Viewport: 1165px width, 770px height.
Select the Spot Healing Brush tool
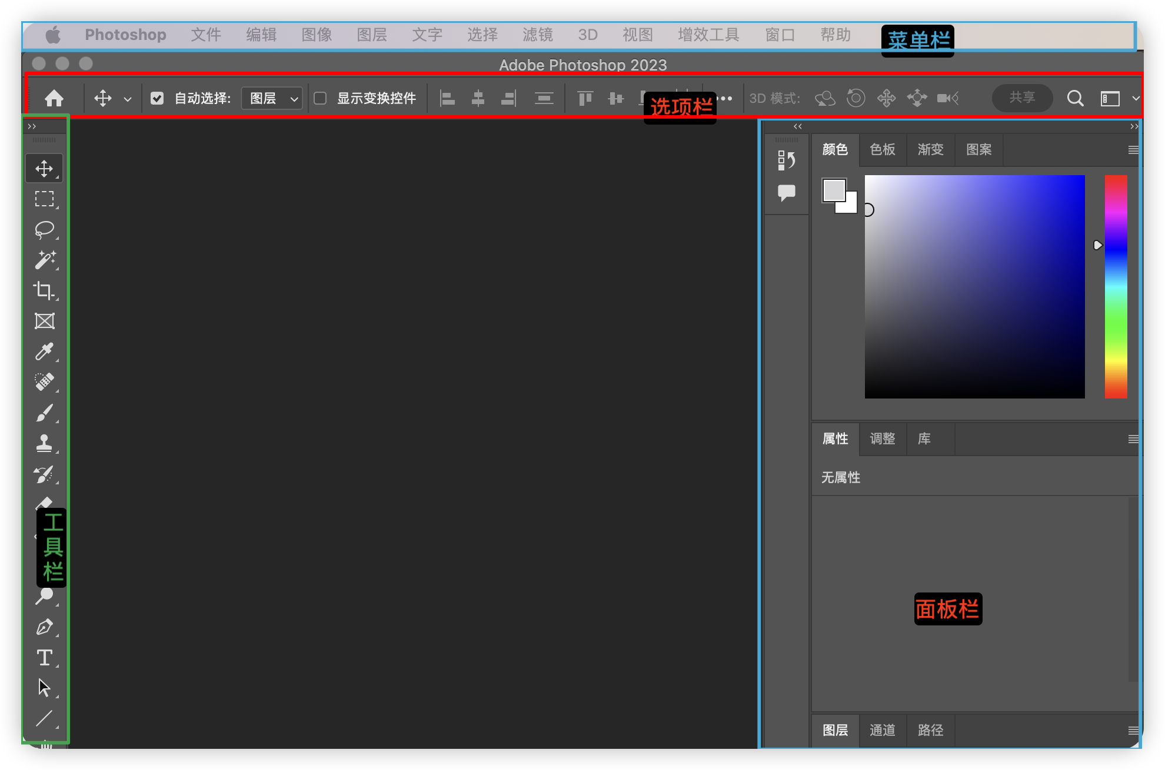click(x=44, y=382)
